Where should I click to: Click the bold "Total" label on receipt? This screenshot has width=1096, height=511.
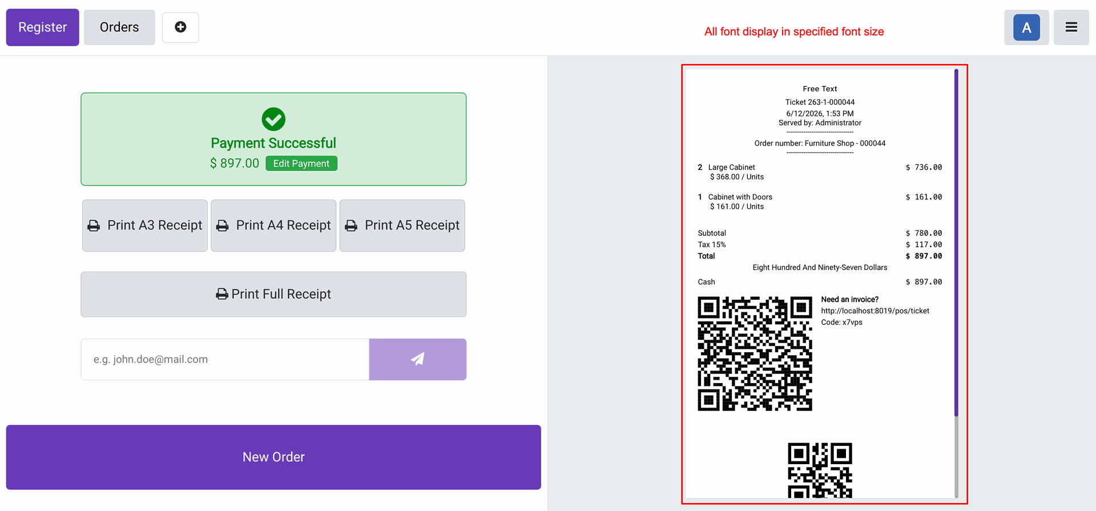coord(706,256)
